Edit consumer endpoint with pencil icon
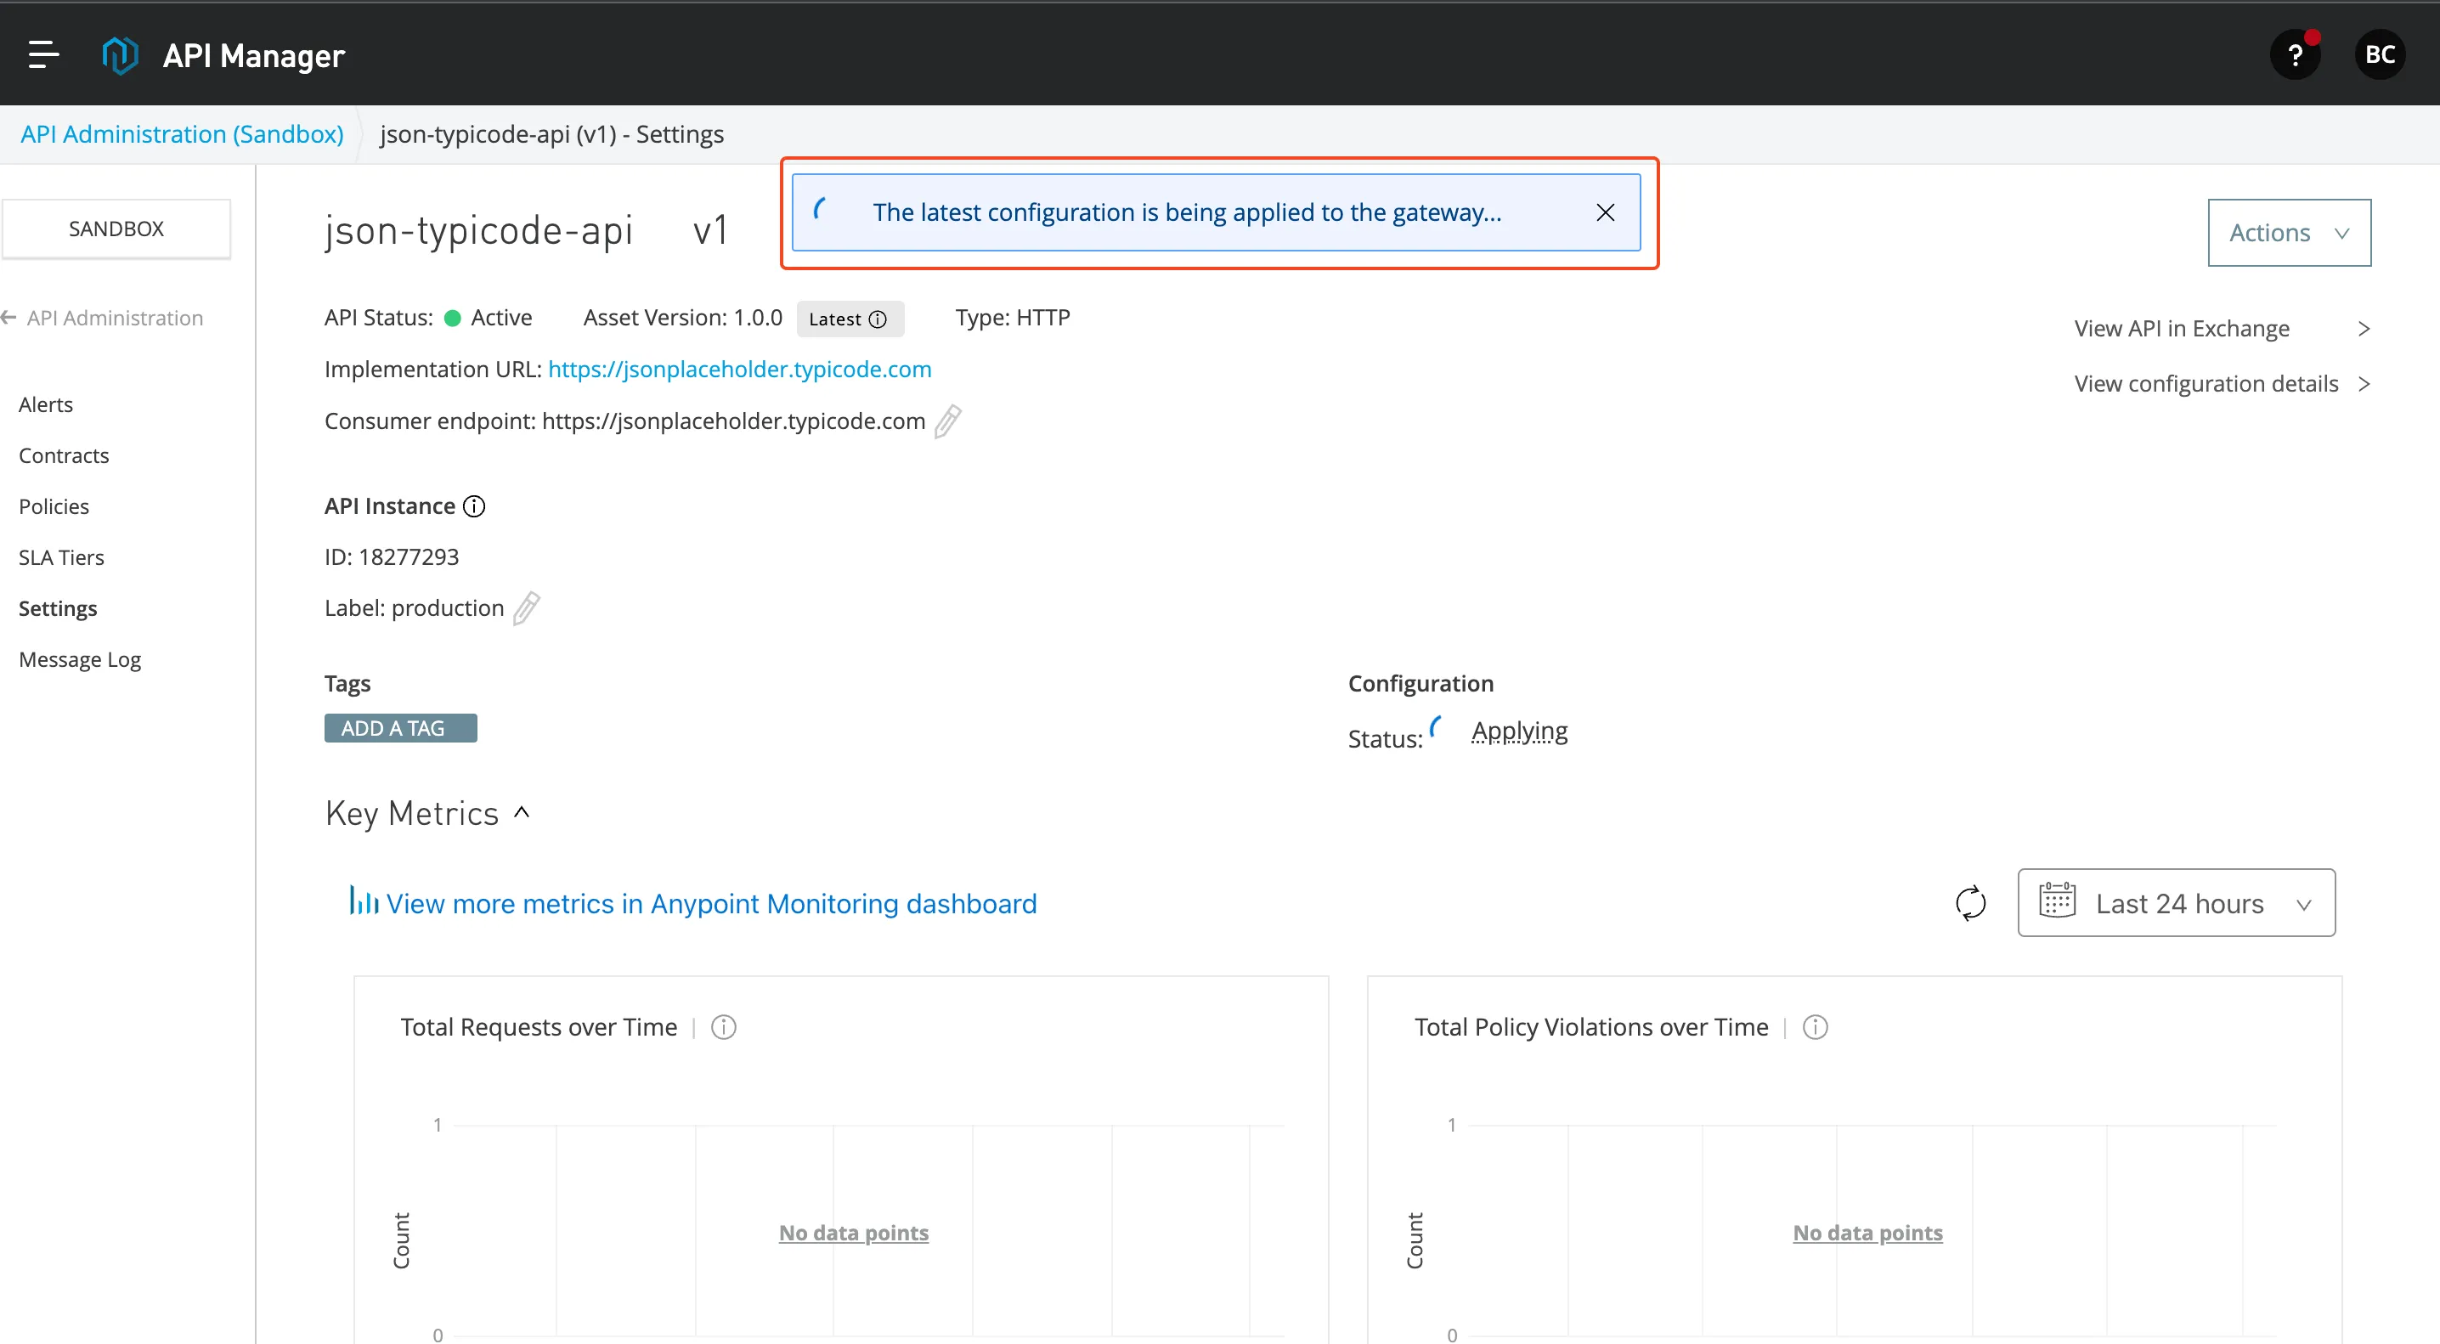 (x=947, y=421)
